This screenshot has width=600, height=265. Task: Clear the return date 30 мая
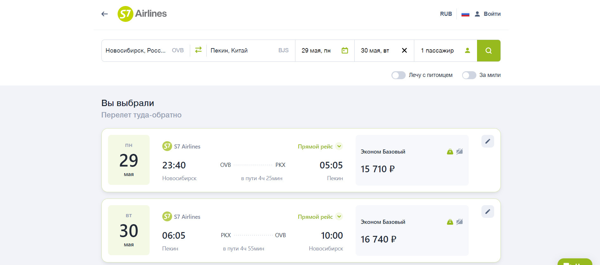point(404,50)
